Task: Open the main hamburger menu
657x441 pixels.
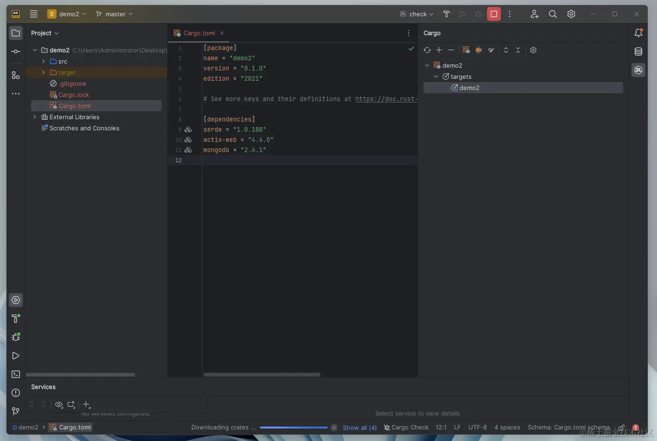Action: 34,14
